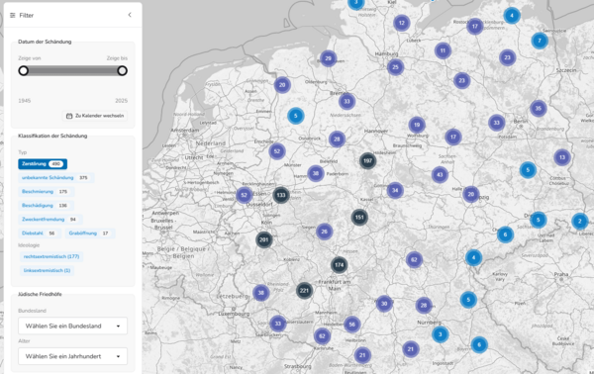Expand the 43 cluster in Sachsen-Anhalt

click(440, 175)
